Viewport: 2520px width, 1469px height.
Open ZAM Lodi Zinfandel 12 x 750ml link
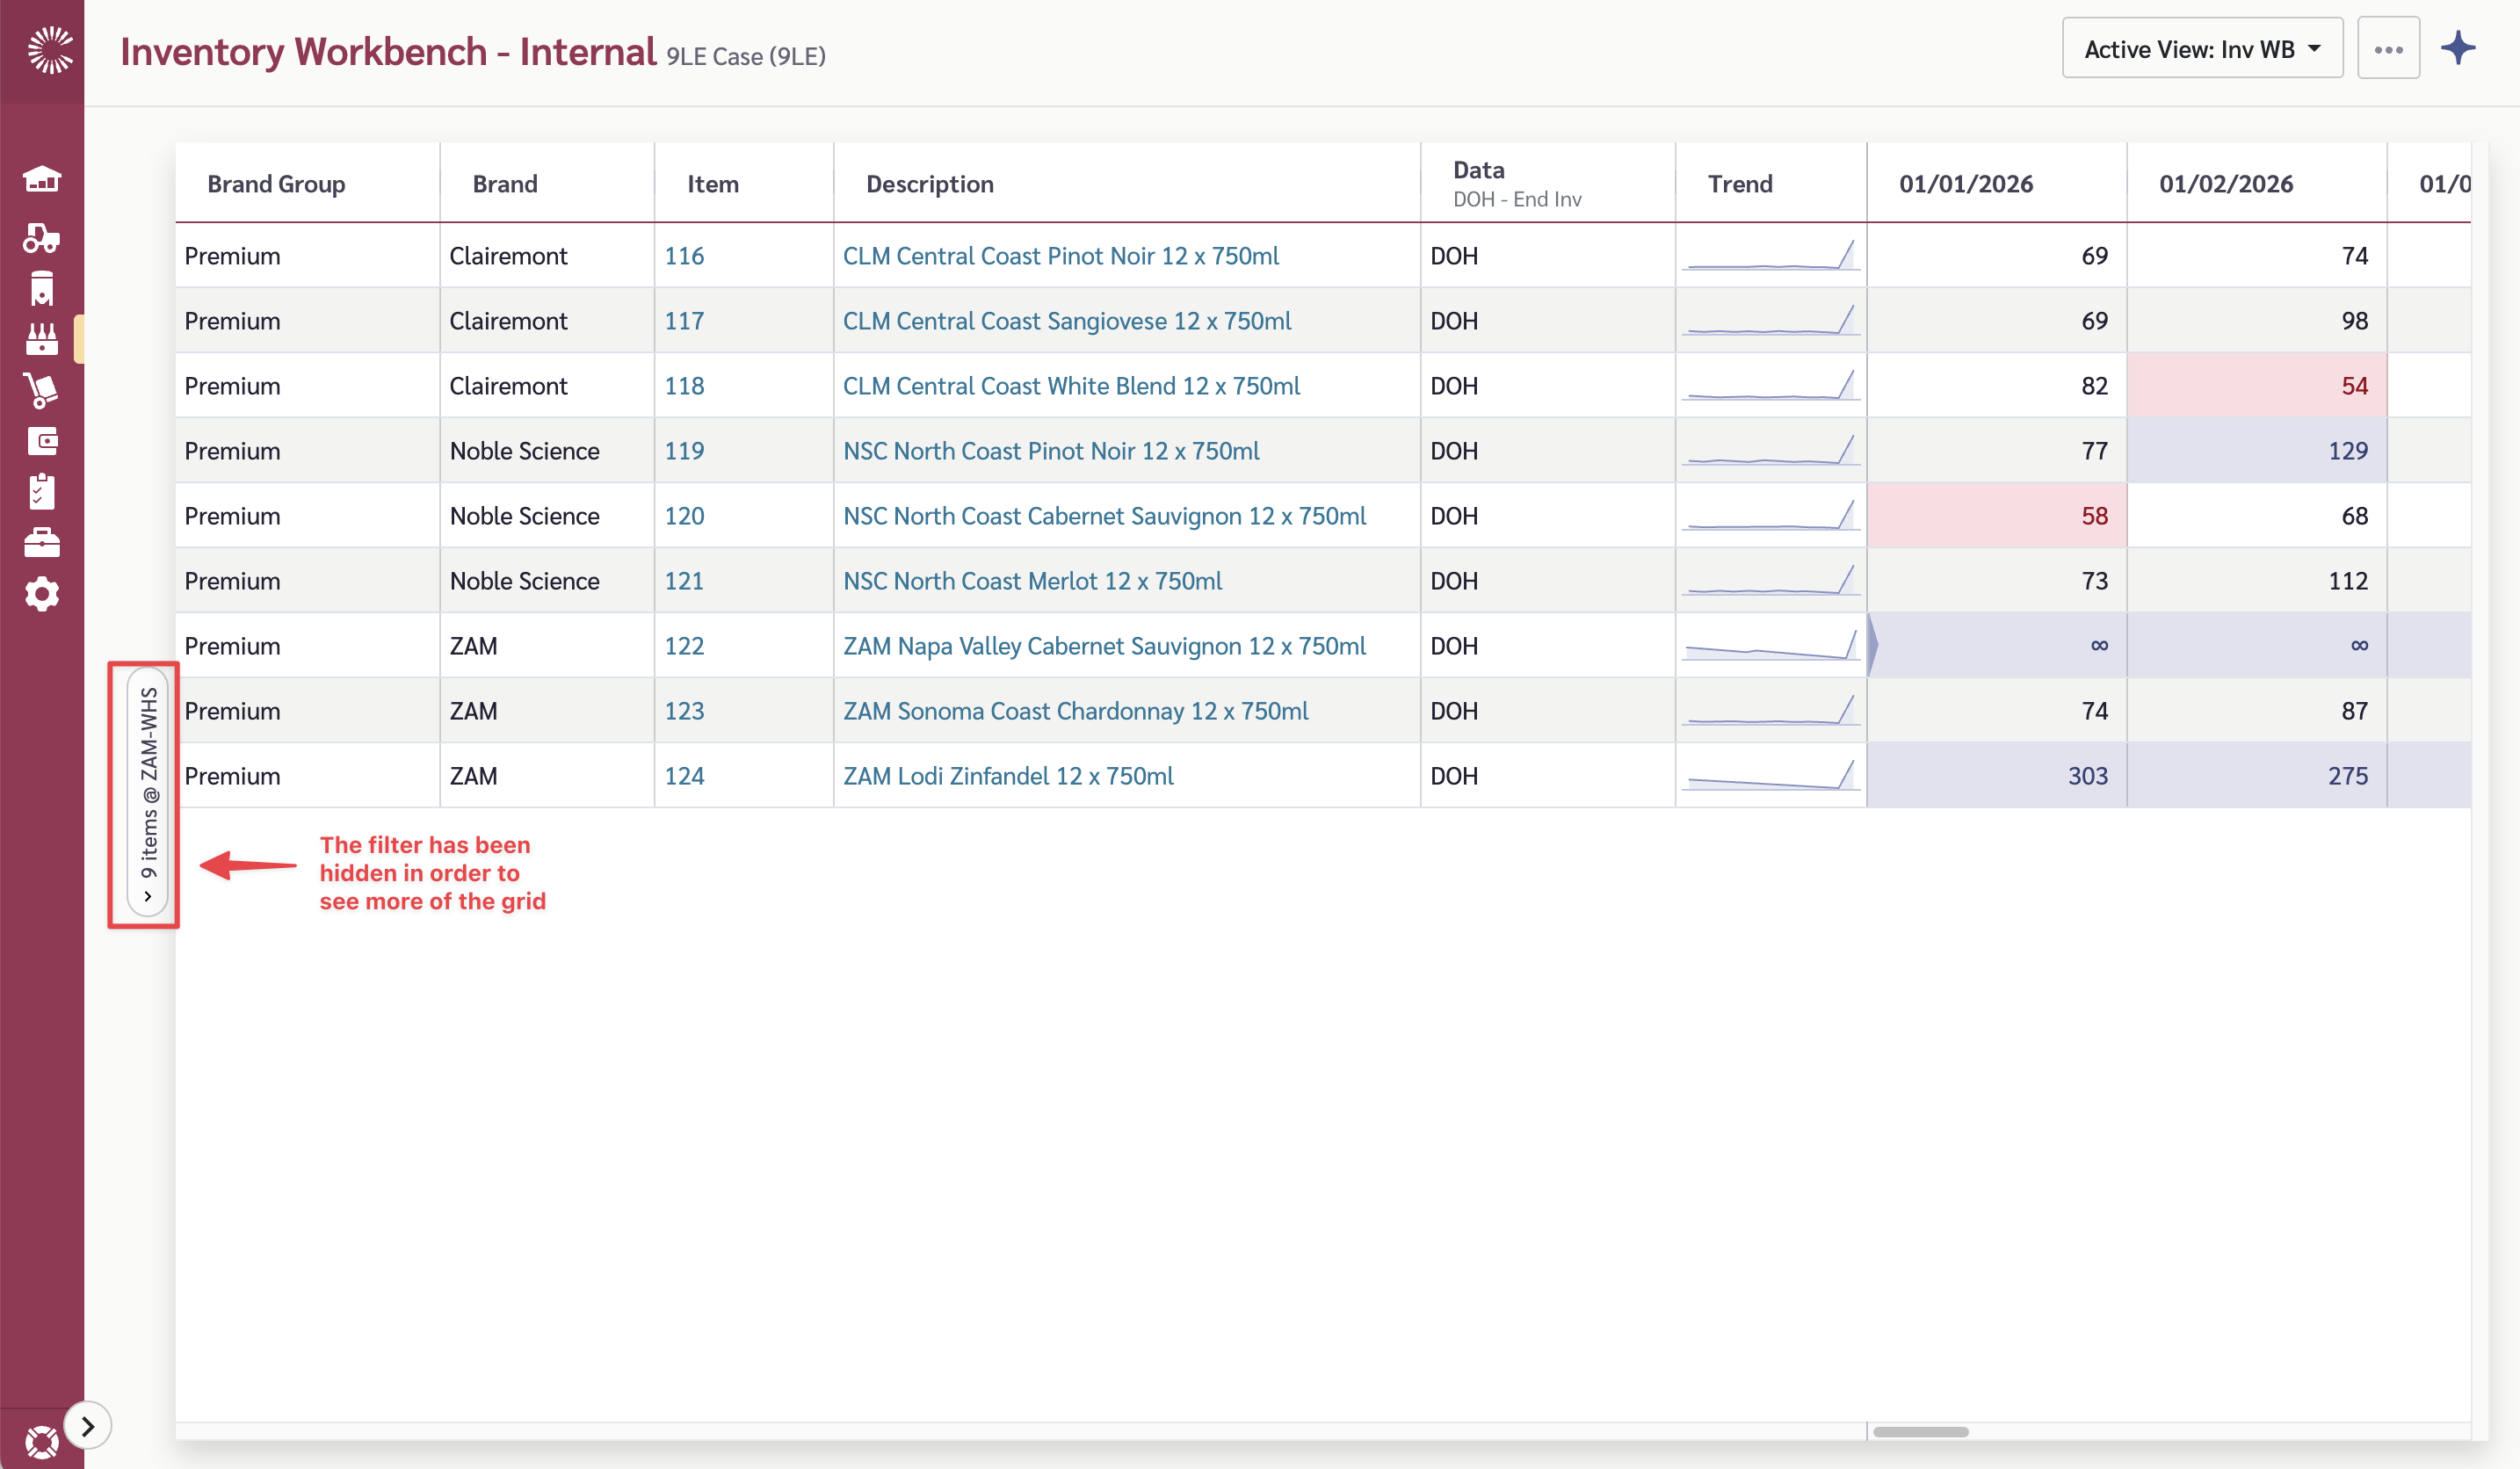point(1007,776)
